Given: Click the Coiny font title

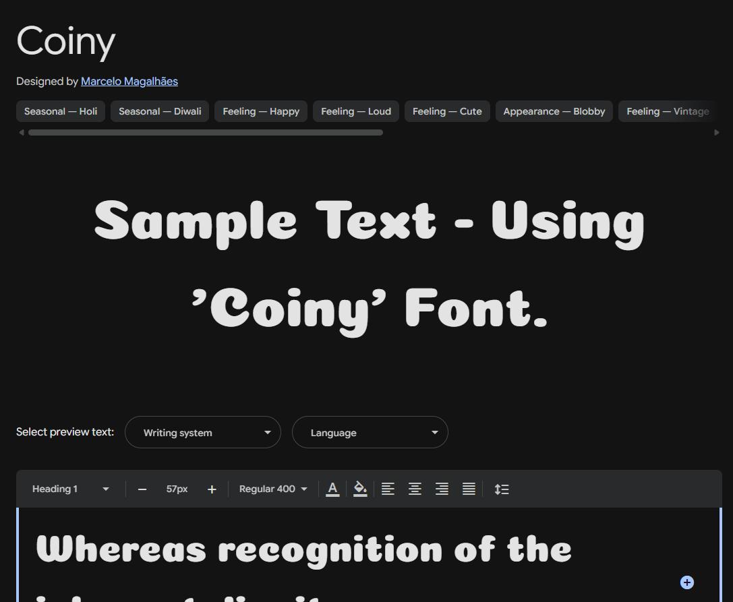Looking at the screenshot, I should tap(66, 42).
